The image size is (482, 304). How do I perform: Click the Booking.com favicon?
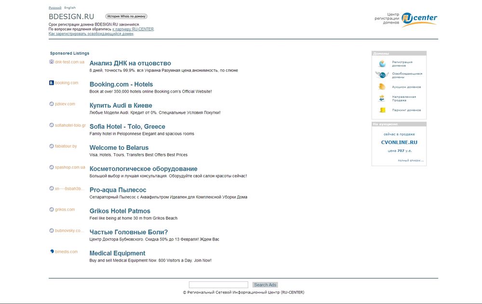[x=52, y=83]
